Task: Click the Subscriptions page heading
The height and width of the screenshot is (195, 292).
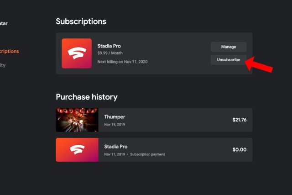Action: [81, 21]
